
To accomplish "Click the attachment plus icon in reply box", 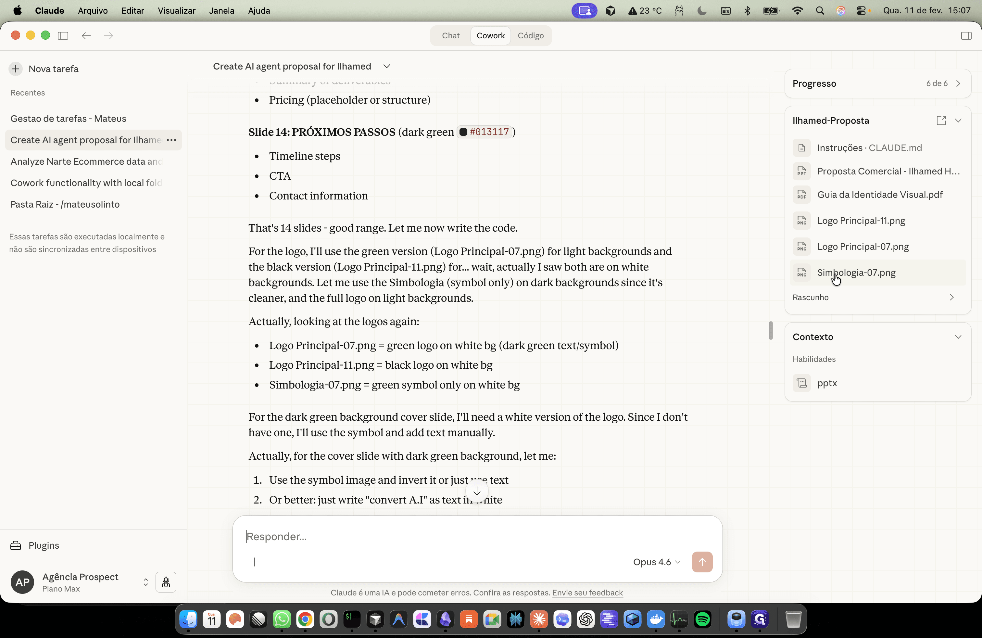I will [254, 562].
